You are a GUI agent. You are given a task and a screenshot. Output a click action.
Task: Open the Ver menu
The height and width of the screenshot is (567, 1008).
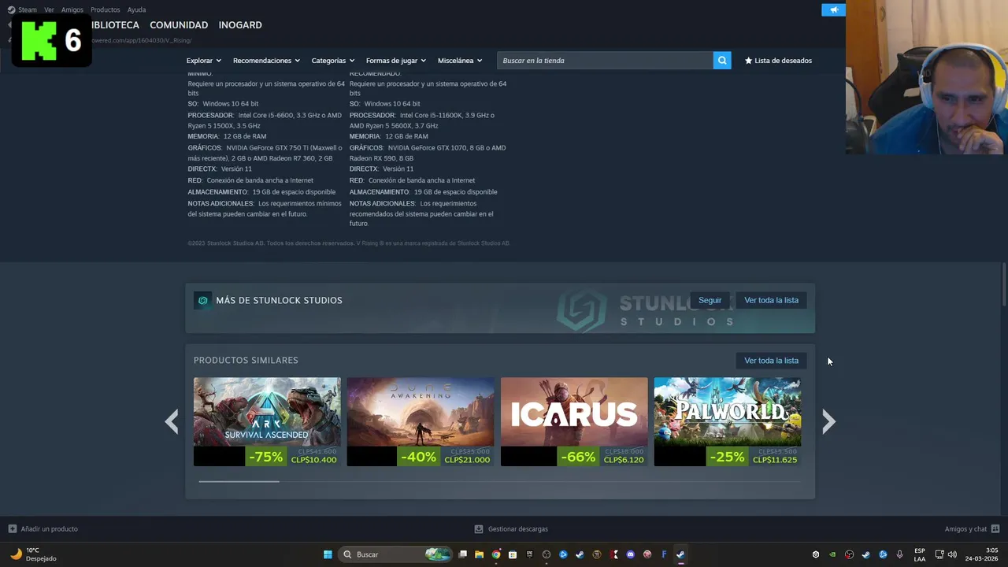pyautogui.click(x=49, y=9)
